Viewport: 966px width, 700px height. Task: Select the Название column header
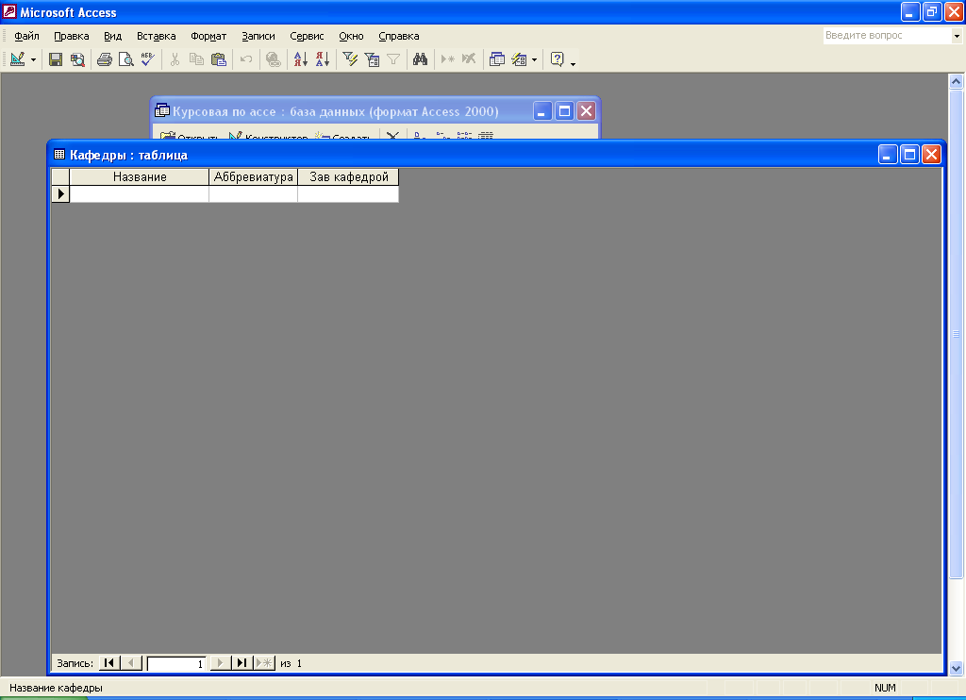point(140,176)
